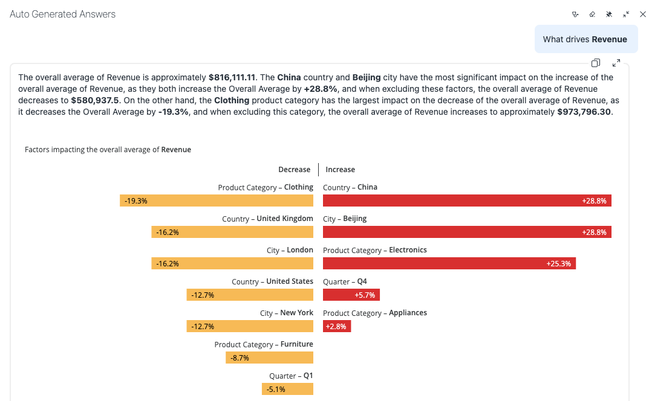Select the United States -12.7% bar

tap(250, 295)
